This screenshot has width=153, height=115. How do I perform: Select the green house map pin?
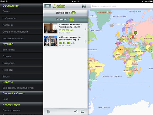[x=136, y=33]
